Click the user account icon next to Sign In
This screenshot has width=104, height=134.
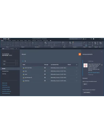point(83,39)
